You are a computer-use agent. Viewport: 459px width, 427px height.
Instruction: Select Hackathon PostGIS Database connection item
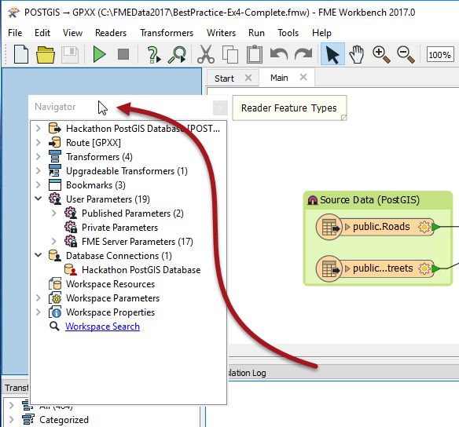pyautogui.click(x=141, y=270)
